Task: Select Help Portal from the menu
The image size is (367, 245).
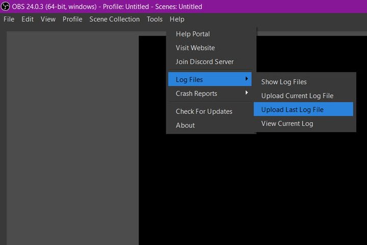Action: pos(193,34)
